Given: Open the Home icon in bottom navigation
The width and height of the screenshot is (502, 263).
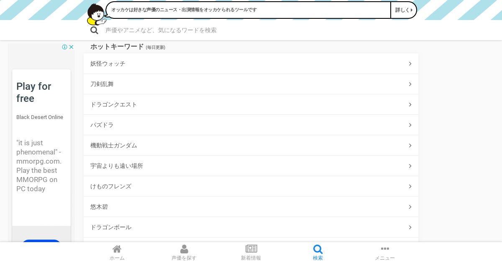Looking at the screenshot, I should [x=117, y=249].
